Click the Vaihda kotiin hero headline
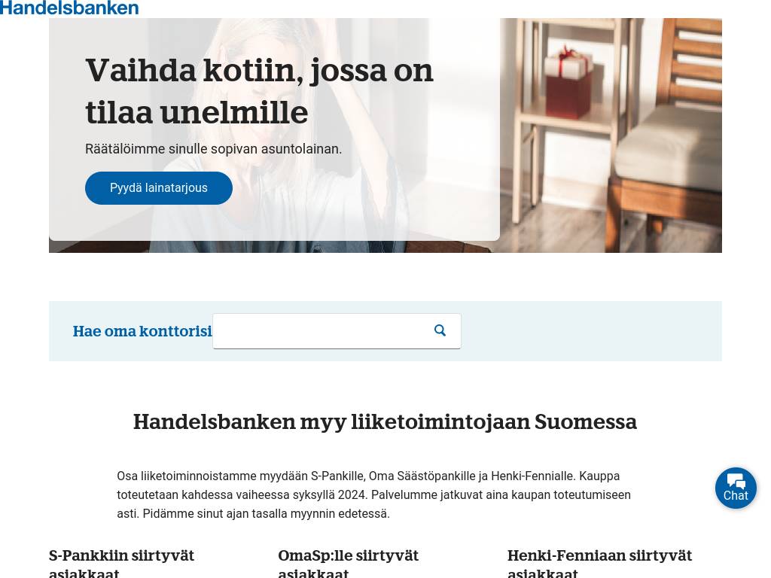Viewport: 771px width, 578px height. click(x=259, y=91)
